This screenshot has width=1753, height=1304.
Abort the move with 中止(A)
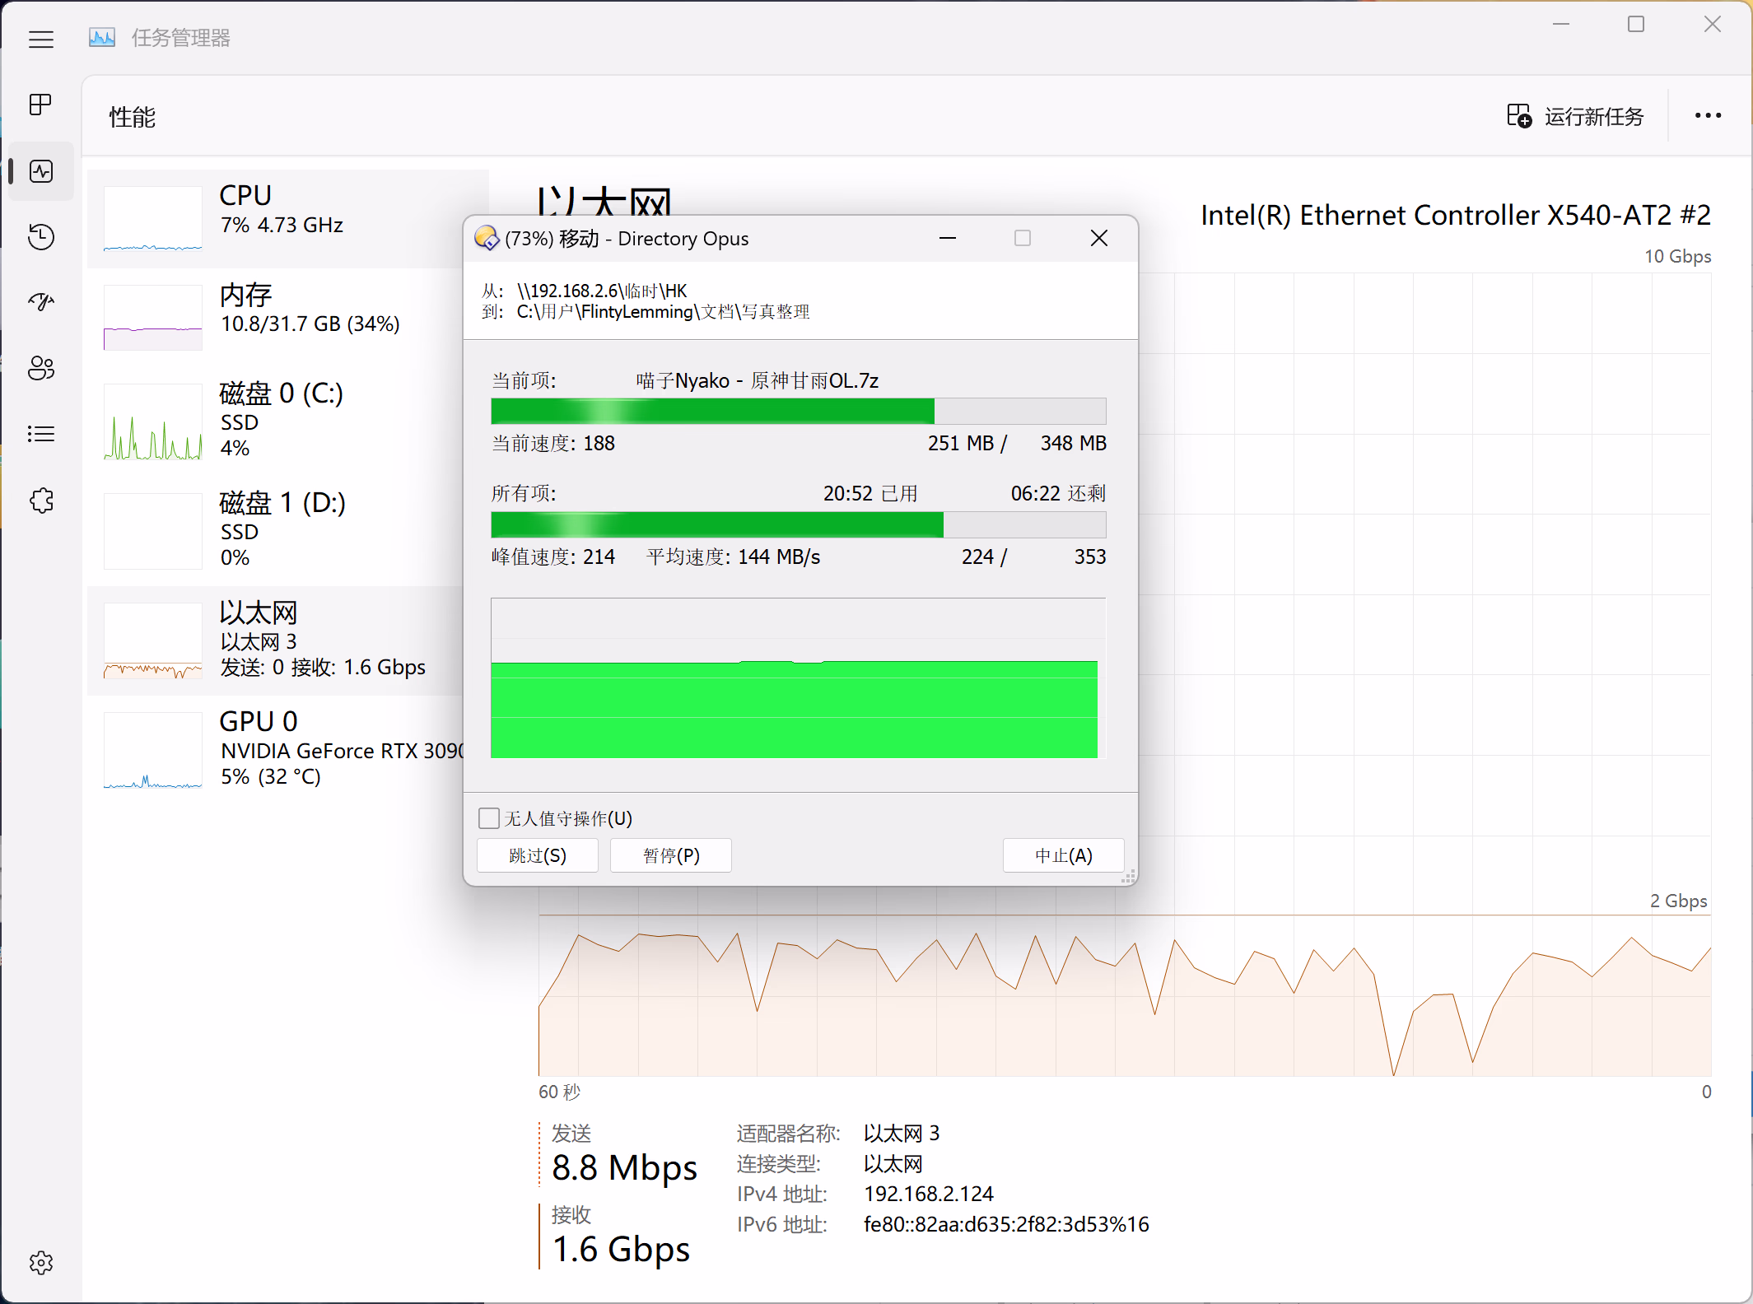[x=1063, y=855]
